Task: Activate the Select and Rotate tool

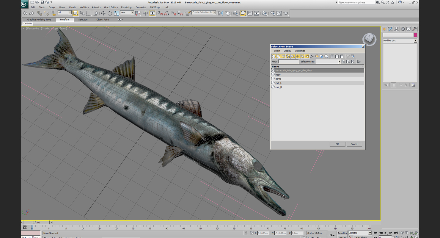Action: (x=110, y=13)
